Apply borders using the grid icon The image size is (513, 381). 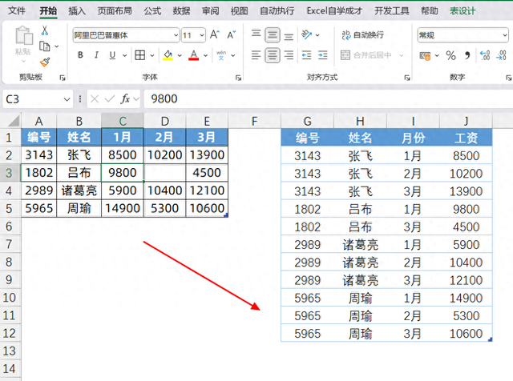pos(140,55)
